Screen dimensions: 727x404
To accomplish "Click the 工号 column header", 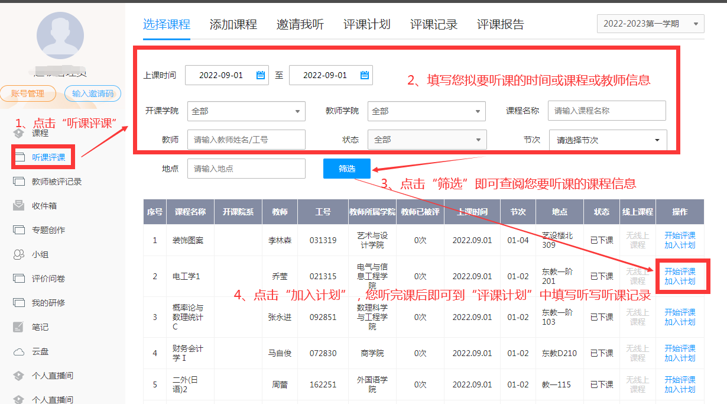I will 323,212.
